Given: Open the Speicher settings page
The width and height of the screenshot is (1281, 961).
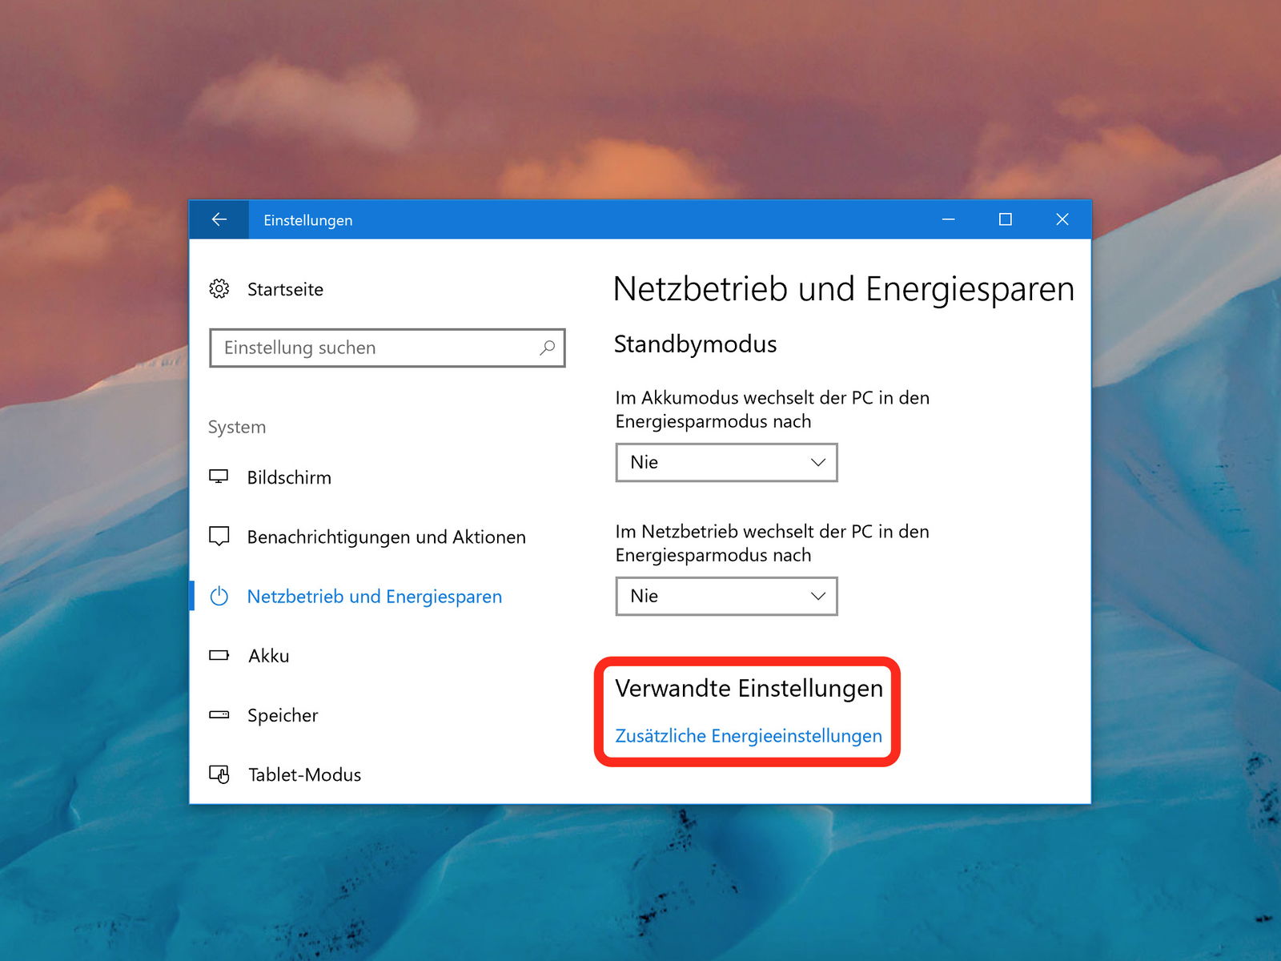Looking at the screenshot, I should click(283, 715).
